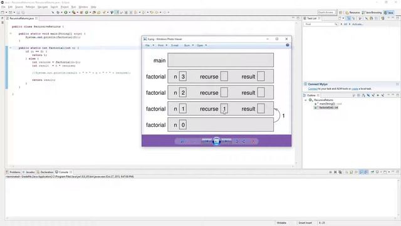Click the red delete icon in Photo Viewer

click(x=254, y=141)
